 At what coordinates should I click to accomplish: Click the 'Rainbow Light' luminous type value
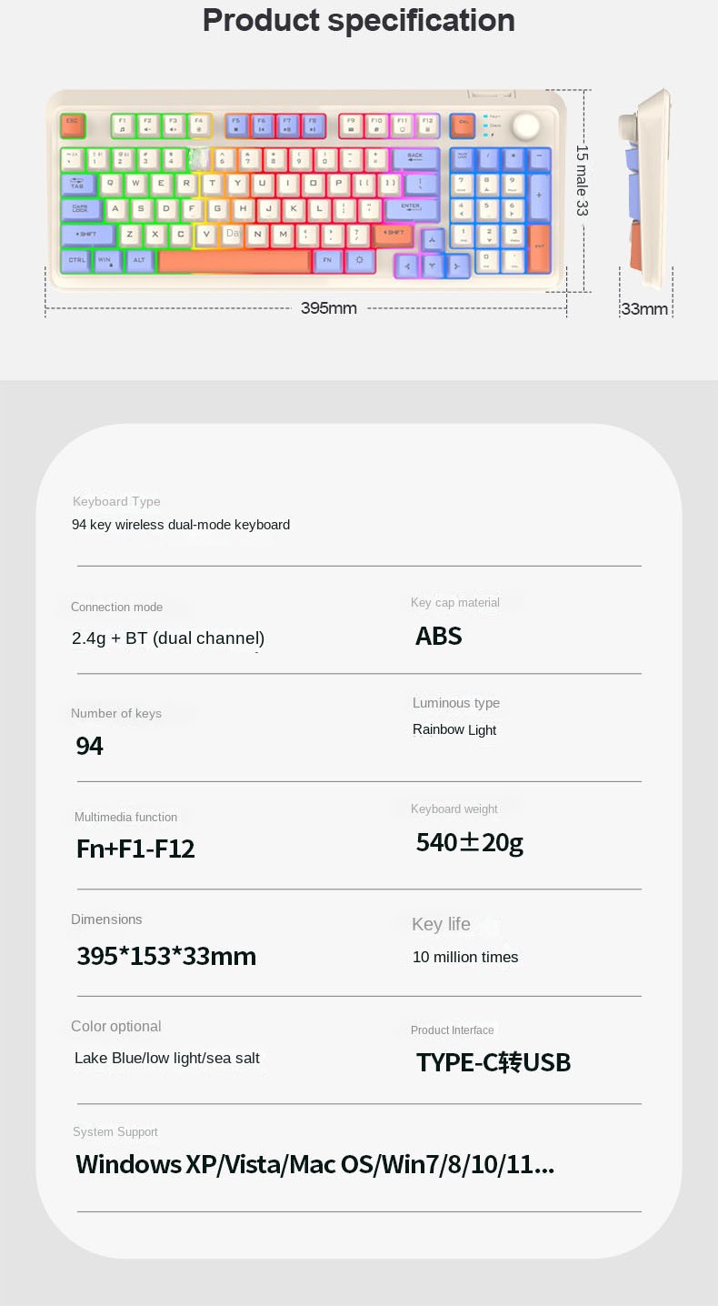coord(454,729)
